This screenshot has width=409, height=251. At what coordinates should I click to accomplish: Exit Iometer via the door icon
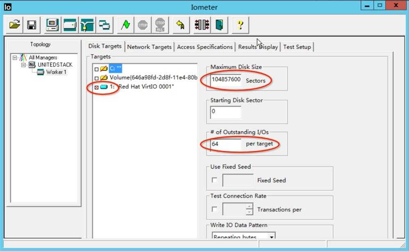(x=219, y=25)
